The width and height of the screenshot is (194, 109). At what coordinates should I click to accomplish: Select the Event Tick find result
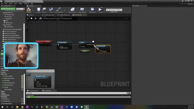pyautogui.click(x=78, y=97)
